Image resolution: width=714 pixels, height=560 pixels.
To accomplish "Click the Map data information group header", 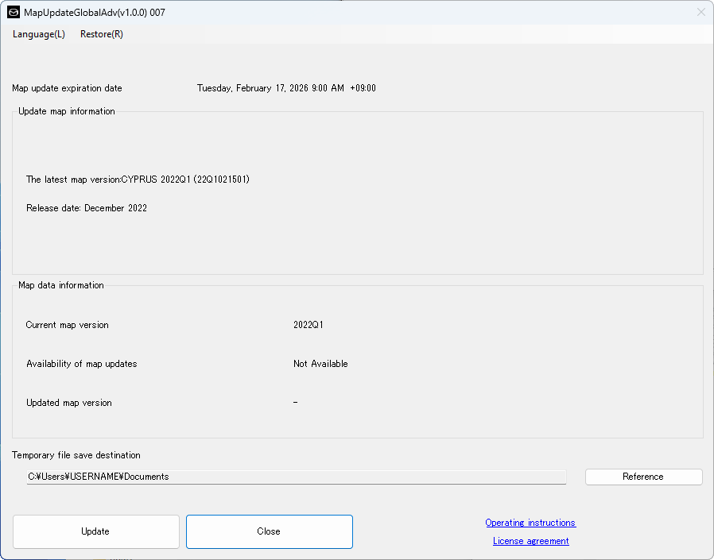I will [x=61, y=285].
